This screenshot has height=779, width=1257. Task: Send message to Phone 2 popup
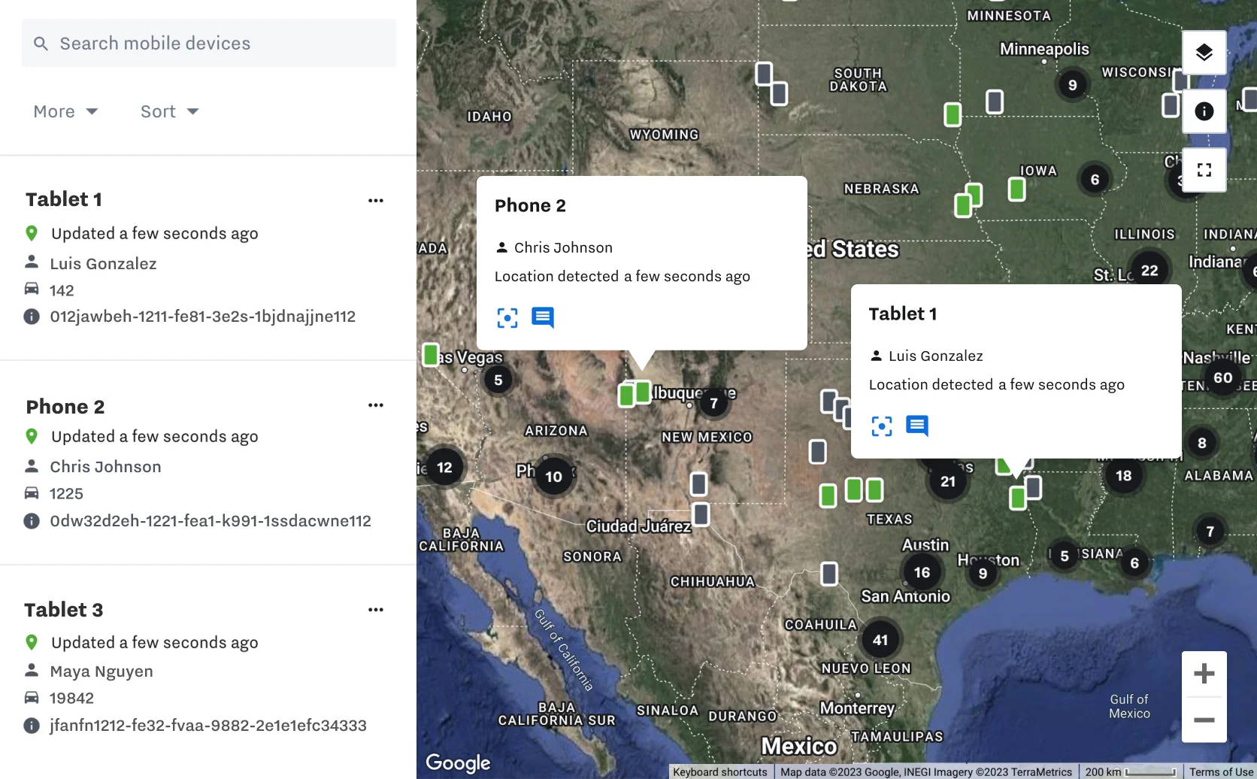click(x=542, y=318)
